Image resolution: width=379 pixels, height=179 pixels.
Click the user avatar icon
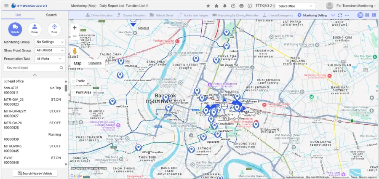[329, 6]
